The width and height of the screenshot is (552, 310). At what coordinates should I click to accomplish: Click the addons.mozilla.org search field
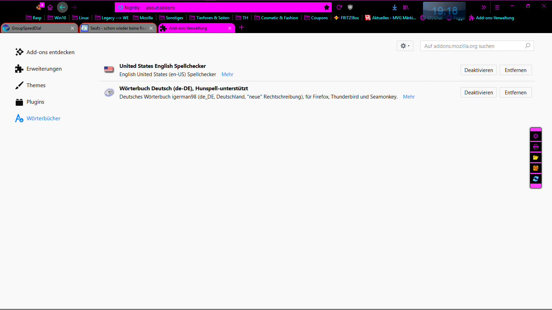coord(473,46)
